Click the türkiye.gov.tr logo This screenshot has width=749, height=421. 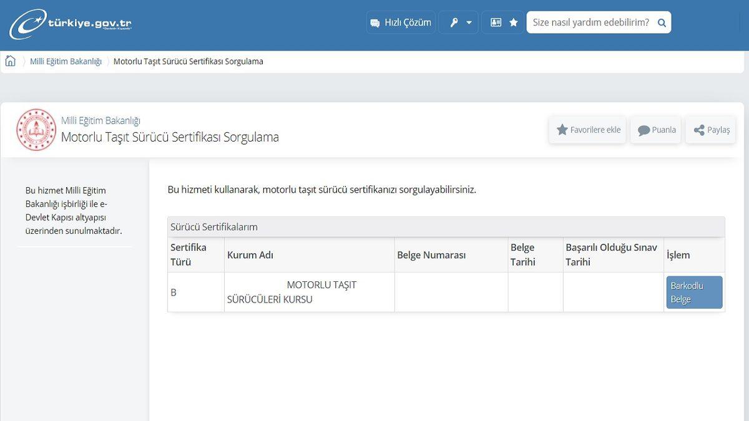pos(71,24)
